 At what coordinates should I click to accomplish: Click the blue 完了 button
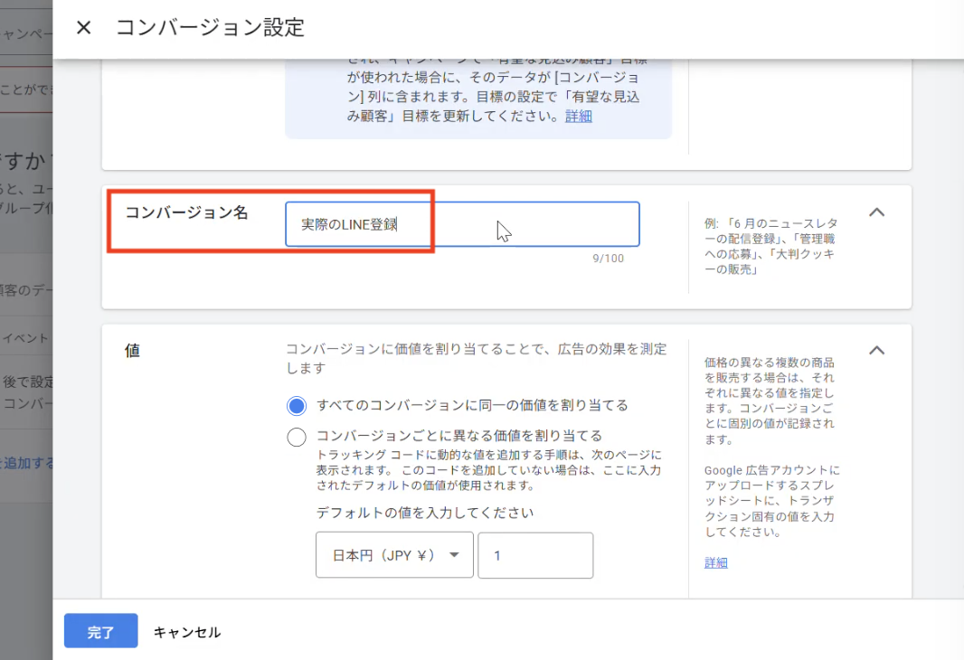click(100, 631)
